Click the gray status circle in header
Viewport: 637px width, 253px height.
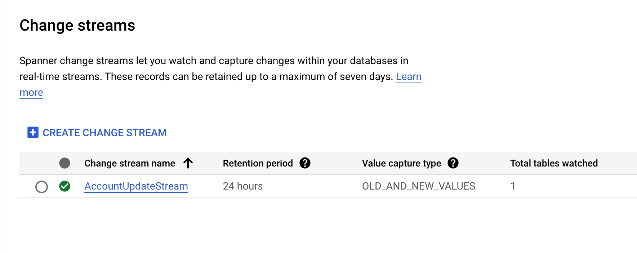pyautogui.click(x=65, y=163)
